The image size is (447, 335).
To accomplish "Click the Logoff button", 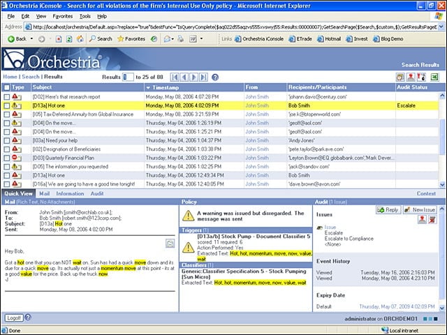I will (14, 318).
